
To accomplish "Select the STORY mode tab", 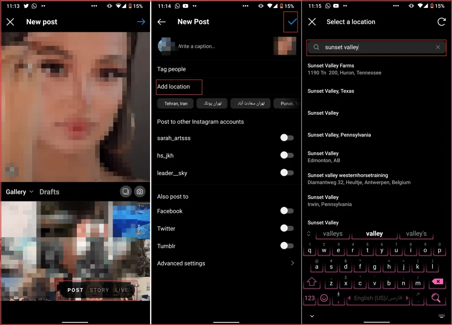I will click(99, 290).
